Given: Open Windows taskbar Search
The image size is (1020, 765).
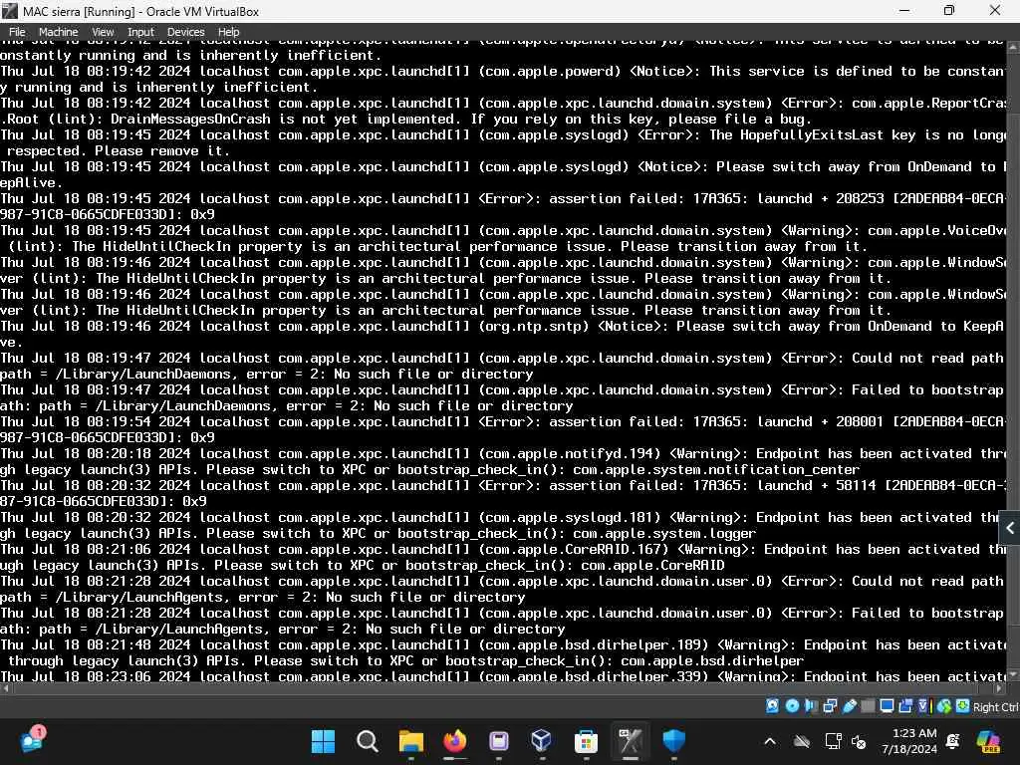Looking at the screenshot, I should pos(367,741).
